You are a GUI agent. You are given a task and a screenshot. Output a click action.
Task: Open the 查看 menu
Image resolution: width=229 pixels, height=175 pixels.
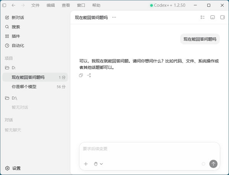pyautogui.click(x=66, y=5)
